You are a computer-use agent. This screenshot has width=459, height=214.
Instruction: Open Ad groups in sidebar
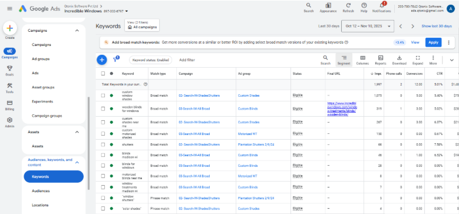point(41,59)
